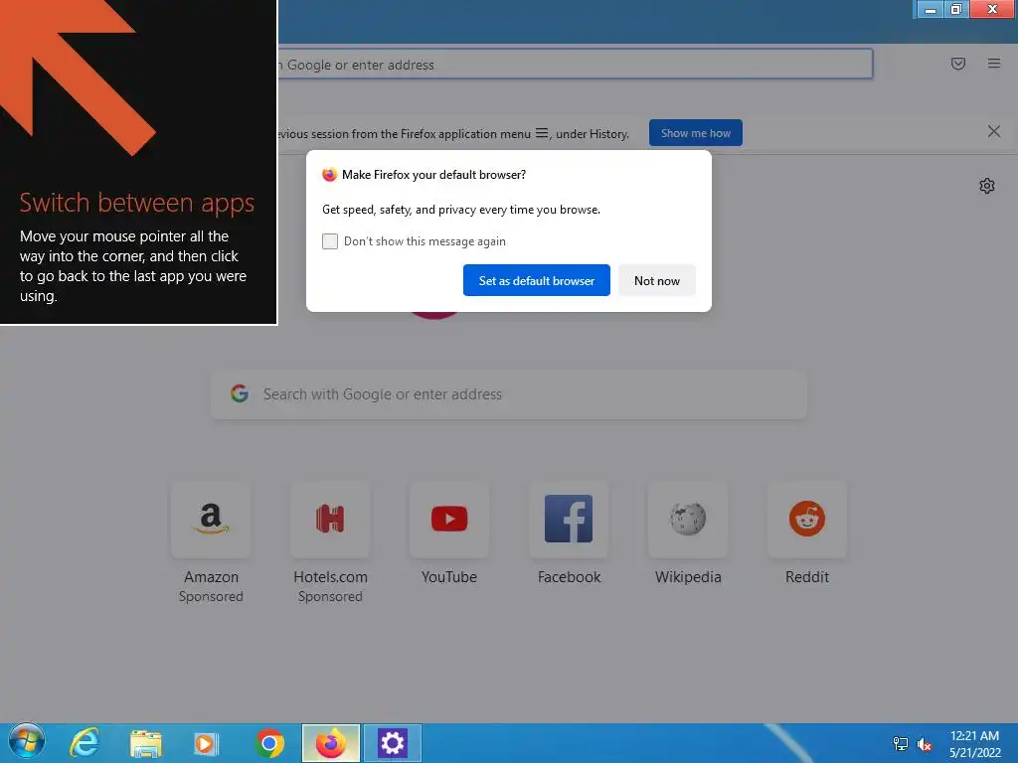Image resolution: width=1018 pixels, height=763 pixels.
Task: Open File Explorer from taskbar
Action: point(145,743)
